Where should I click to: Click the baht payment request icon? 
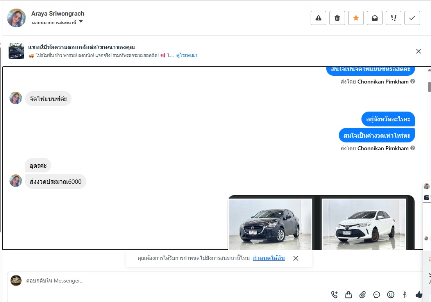pyautogui.click(x=404, y=295)
